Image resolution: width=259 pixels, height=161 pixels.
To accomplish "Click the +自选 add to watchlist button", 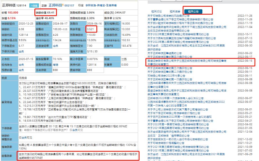I will pyautogui.click(x=34, y=5).
